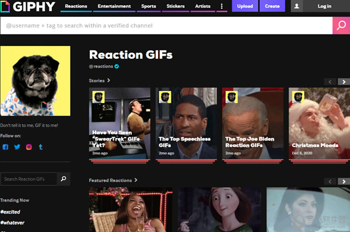Open the Instagram follow icon
350x232 pixels.
(29, 147)
